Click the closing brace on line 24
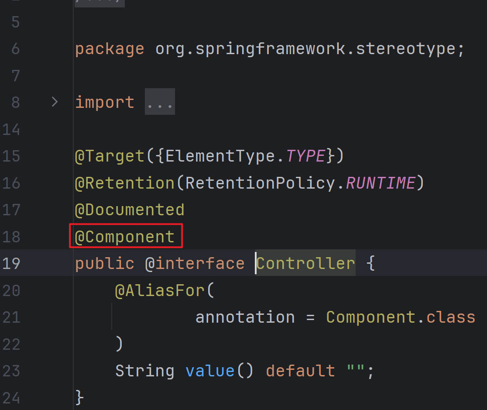Screen dimensions: 487x410 coord(79,397)
